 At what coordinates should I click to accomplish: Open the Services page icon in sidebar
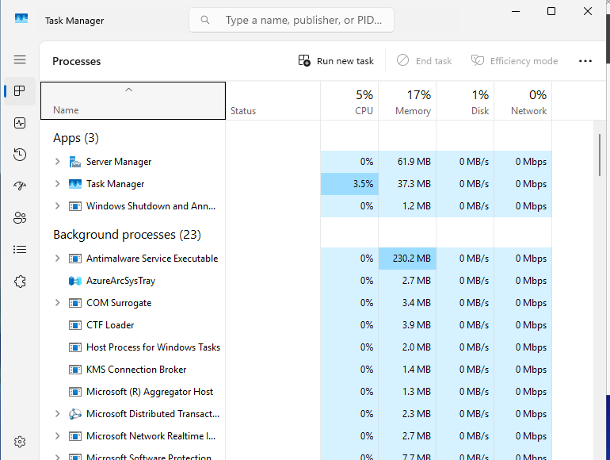tap(20, 282)
